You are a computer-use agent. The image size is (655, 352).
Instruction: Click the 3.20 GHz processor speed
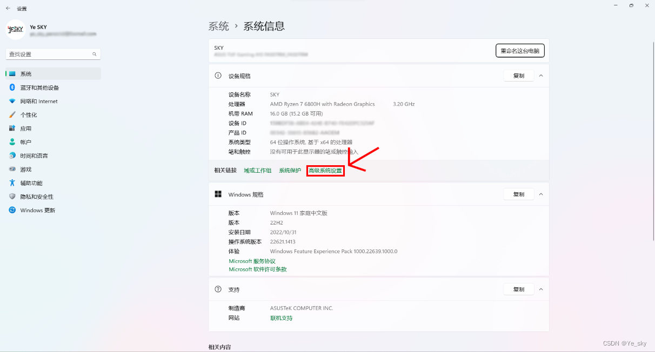tap(404, 104)
